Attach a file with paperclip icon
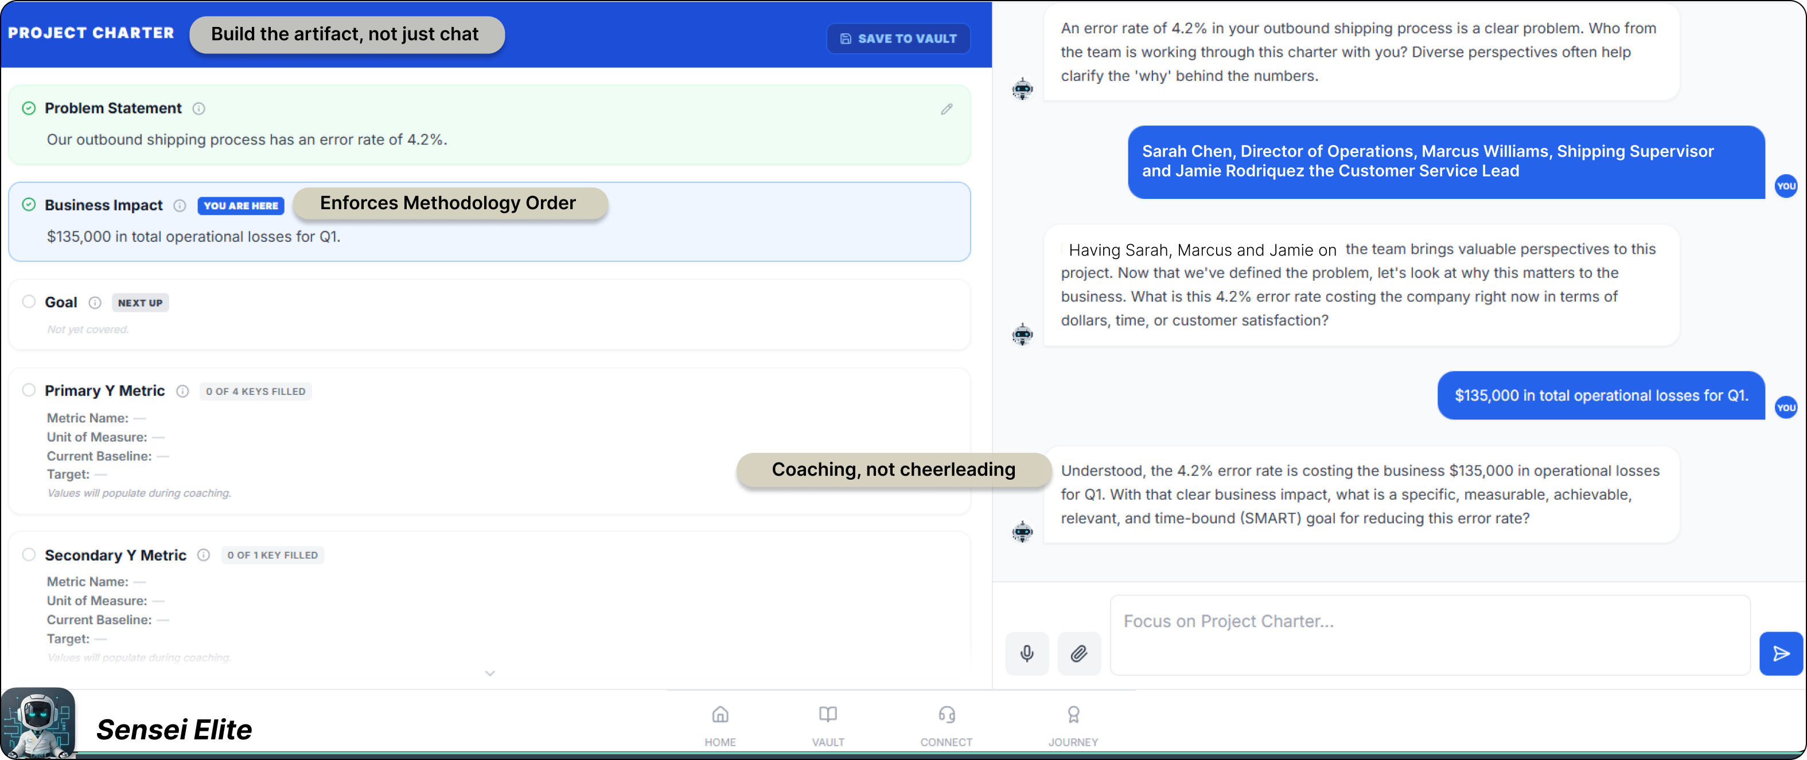 click(x=1079, y=653)
